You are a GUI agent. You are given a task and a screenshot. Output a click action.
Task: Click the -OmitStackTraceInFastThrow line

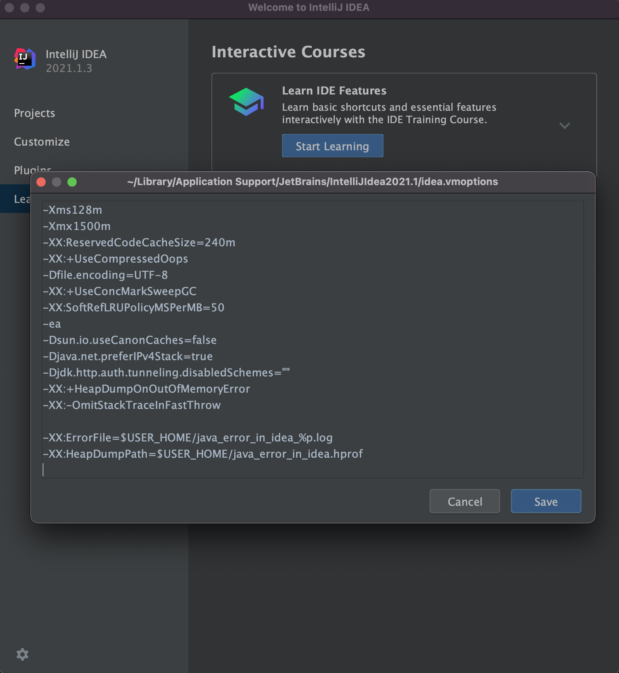pyautogui.click(x=132, y=405)
